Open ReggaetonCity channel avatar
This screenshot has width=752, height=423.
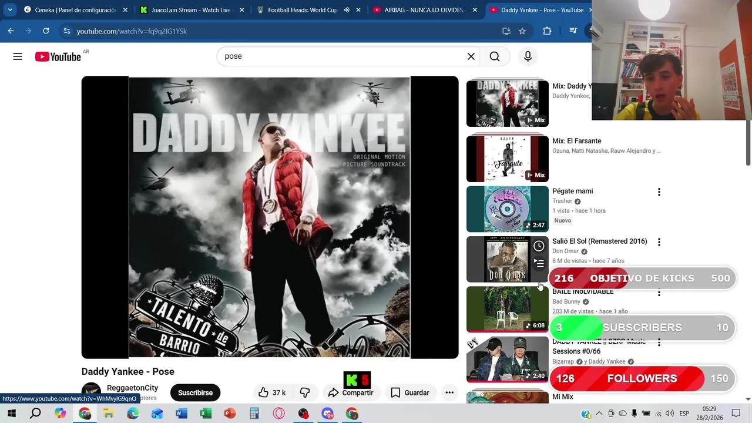(x=91, y=392)
